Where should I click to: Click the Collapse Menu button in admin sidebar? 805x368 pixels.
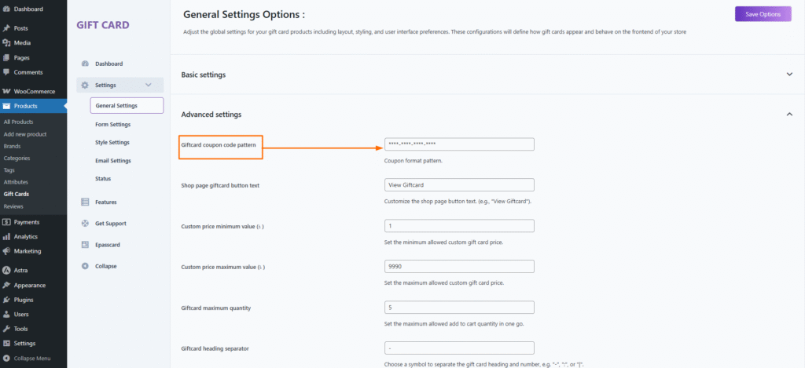[31, 358]
